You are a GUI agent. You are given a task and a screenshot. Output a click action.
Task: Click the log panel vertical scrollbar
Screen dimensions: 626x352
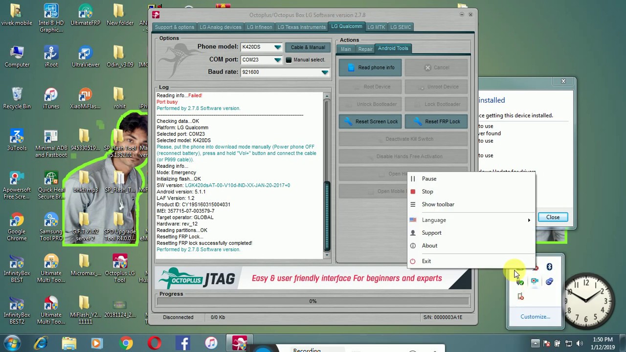(x=327, y=175)
